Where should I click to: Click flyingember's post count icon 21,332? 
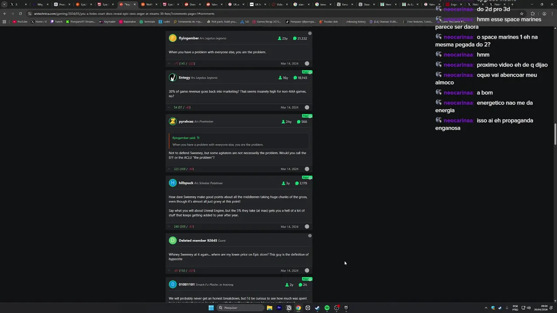pyautogui.click(x=295, y=38)
